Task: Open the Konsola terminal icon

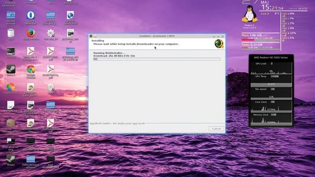Action: pos(11,51)
